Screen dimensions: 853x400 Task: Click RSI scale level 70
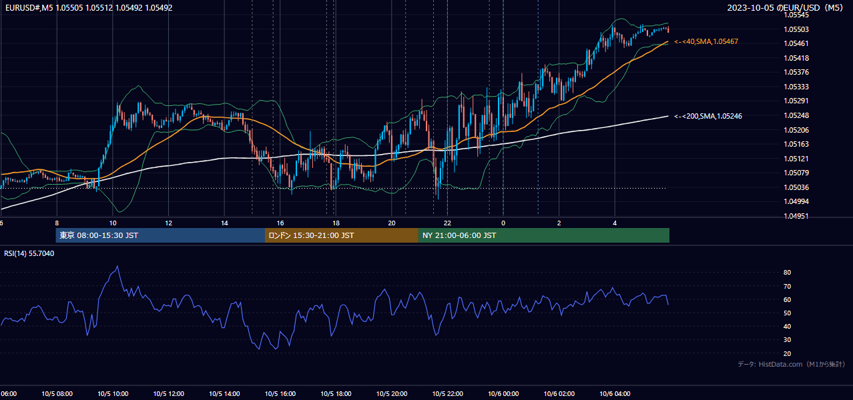(787, 286)
